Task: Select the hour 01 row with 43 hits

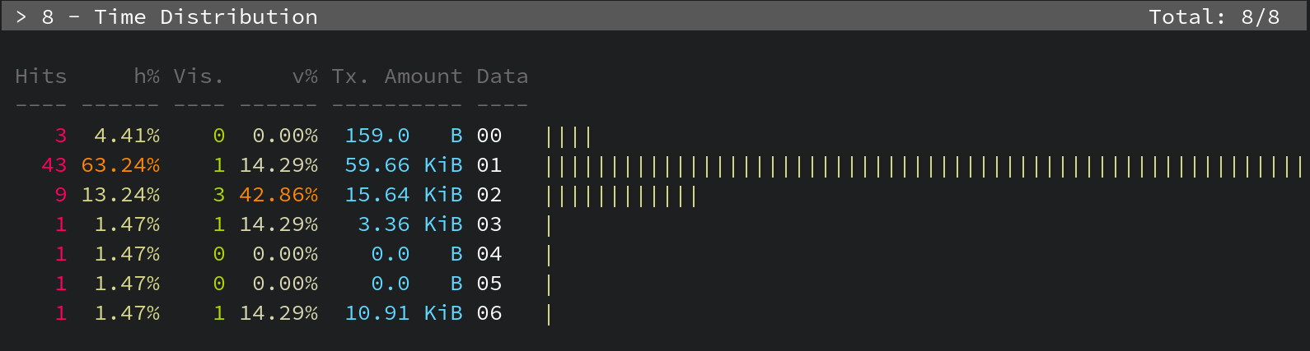Action: point(489,165)
